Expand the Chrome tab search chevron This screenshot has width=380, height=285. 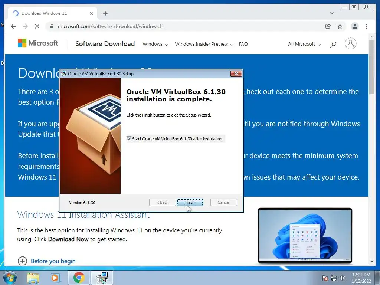pyautogui.click(x=332, y=13)
